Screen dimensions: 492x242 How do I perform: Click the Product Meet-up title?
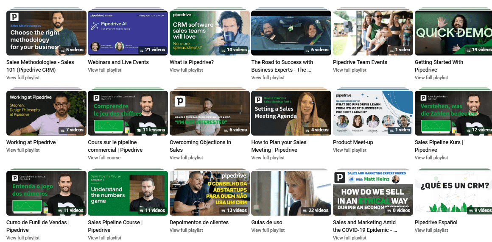[x=353, y=142]
